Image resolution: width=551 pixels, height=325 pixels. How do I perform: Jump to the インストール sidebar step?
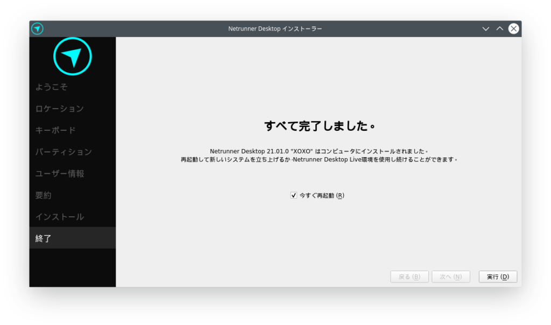coord(60,217)
